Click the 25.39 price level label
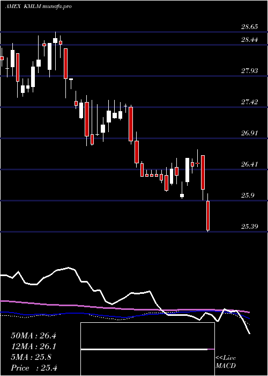 250,226
